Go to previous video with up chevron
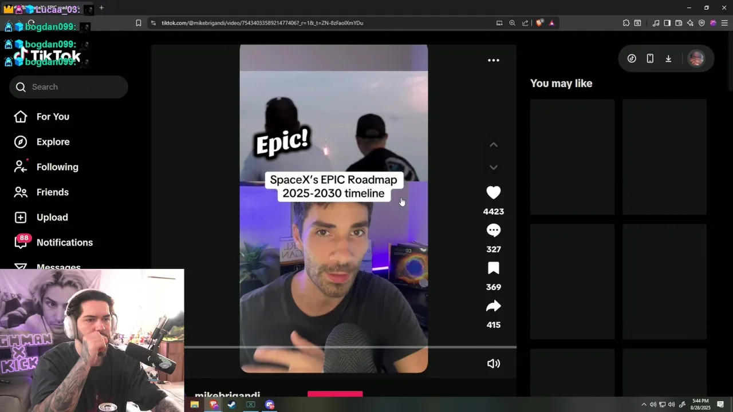This screenshot has width=733, height=412. (x=493, y=145)
